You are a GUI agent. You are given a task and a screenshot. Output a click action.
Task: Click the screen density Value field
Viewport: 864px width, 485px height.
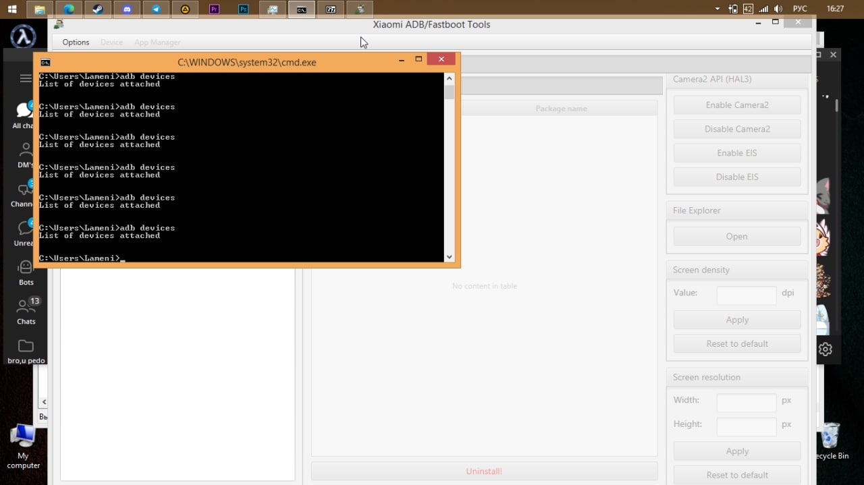click(x=747, y=295)
